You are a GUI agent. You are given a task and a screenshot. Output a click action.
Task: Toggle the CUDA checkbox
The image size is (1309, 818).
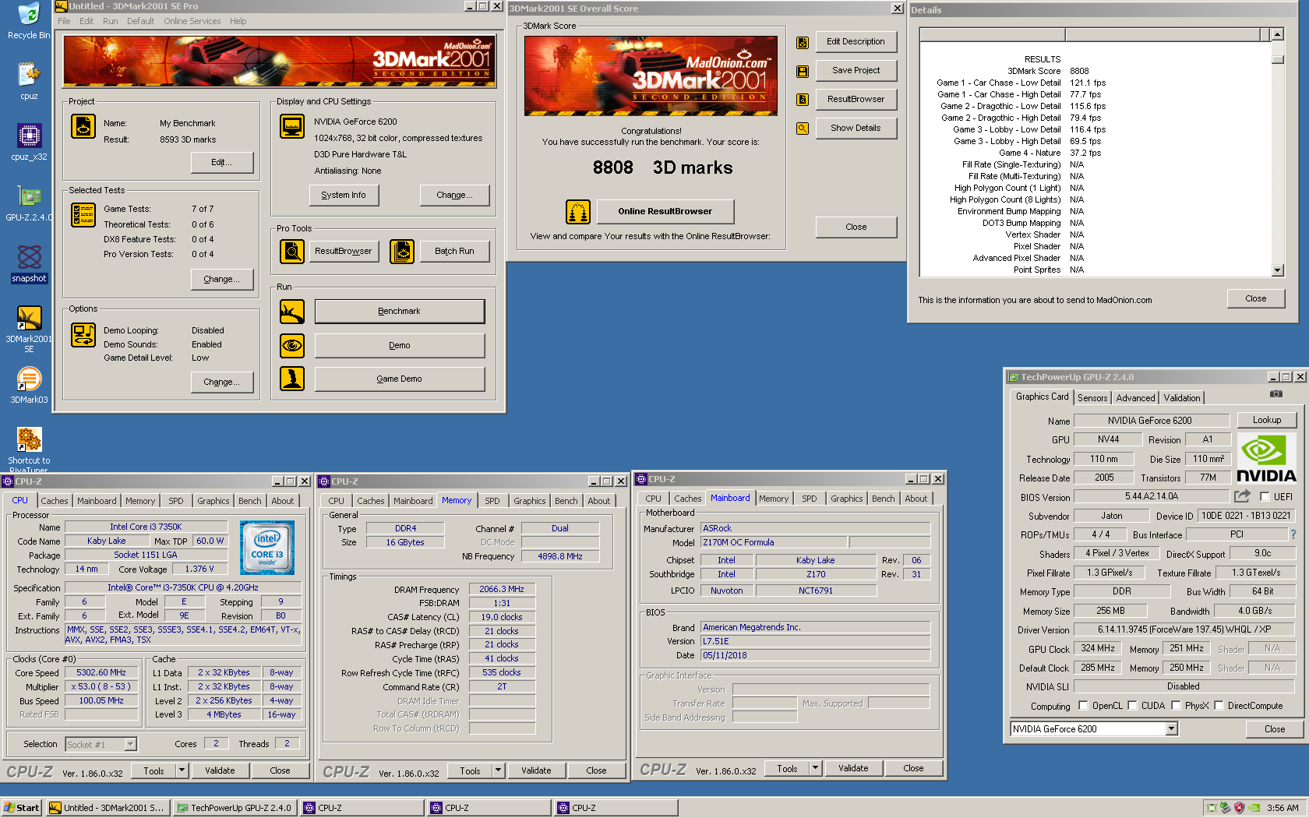(x=1132, y=706)
